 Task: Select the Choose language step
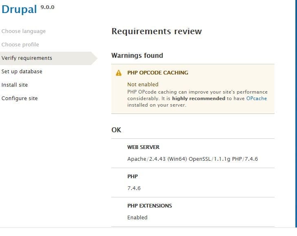click(24, 31)
